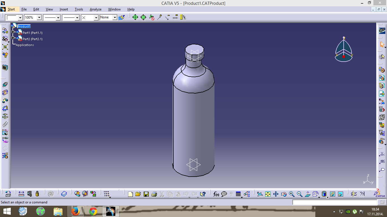Screen dimensions: 387x217
Task: Open the fill color dropdown
Action: point(20,18)
